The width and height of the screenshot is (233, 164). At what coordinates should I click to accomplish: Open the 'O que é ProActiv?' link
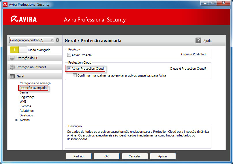(x=193, y=54)
